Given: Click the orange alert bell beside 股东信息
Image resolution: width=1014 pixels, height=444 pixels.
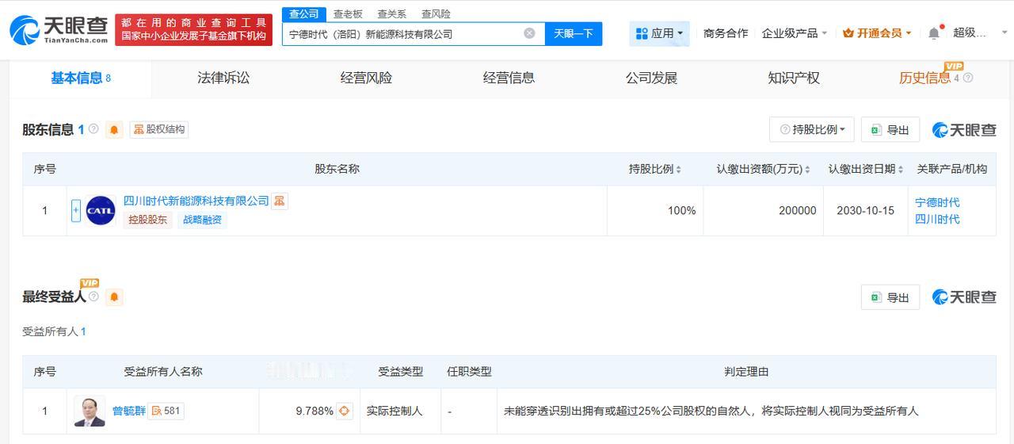Looking at the screenshot, I should pyautogui.click(x=115, y=130).
